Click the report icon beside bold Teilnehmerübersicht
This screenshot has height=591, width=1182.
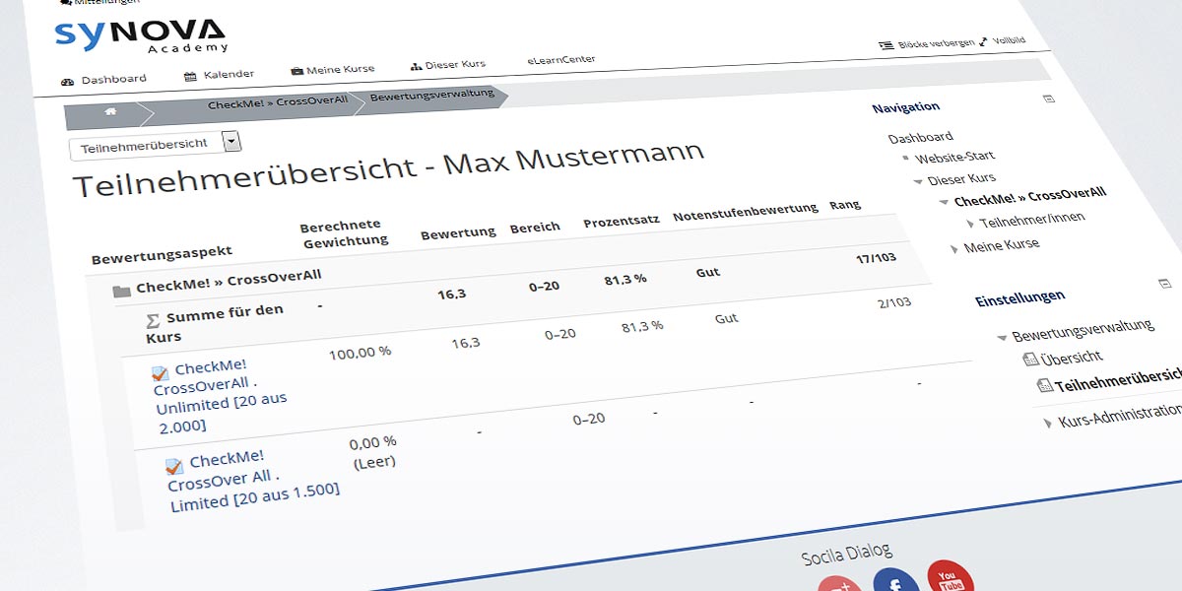click(1044, 387)
